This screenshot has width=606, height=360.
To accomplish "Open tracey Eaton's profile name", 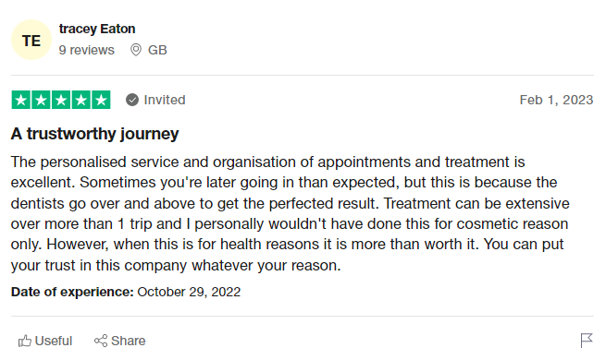I will click(97, 29).
